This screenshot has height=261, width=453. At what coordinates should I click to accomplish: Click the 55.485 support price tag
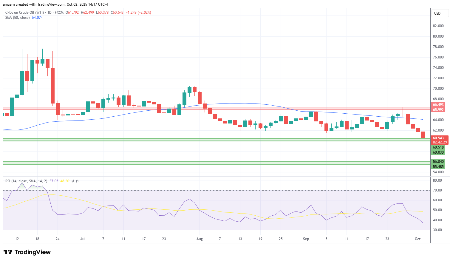point(438,167)
